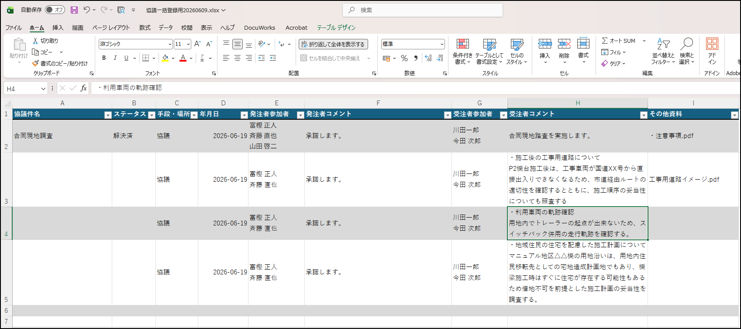
Task: Click the formula bar text field
Action: (x=415, y=88)
